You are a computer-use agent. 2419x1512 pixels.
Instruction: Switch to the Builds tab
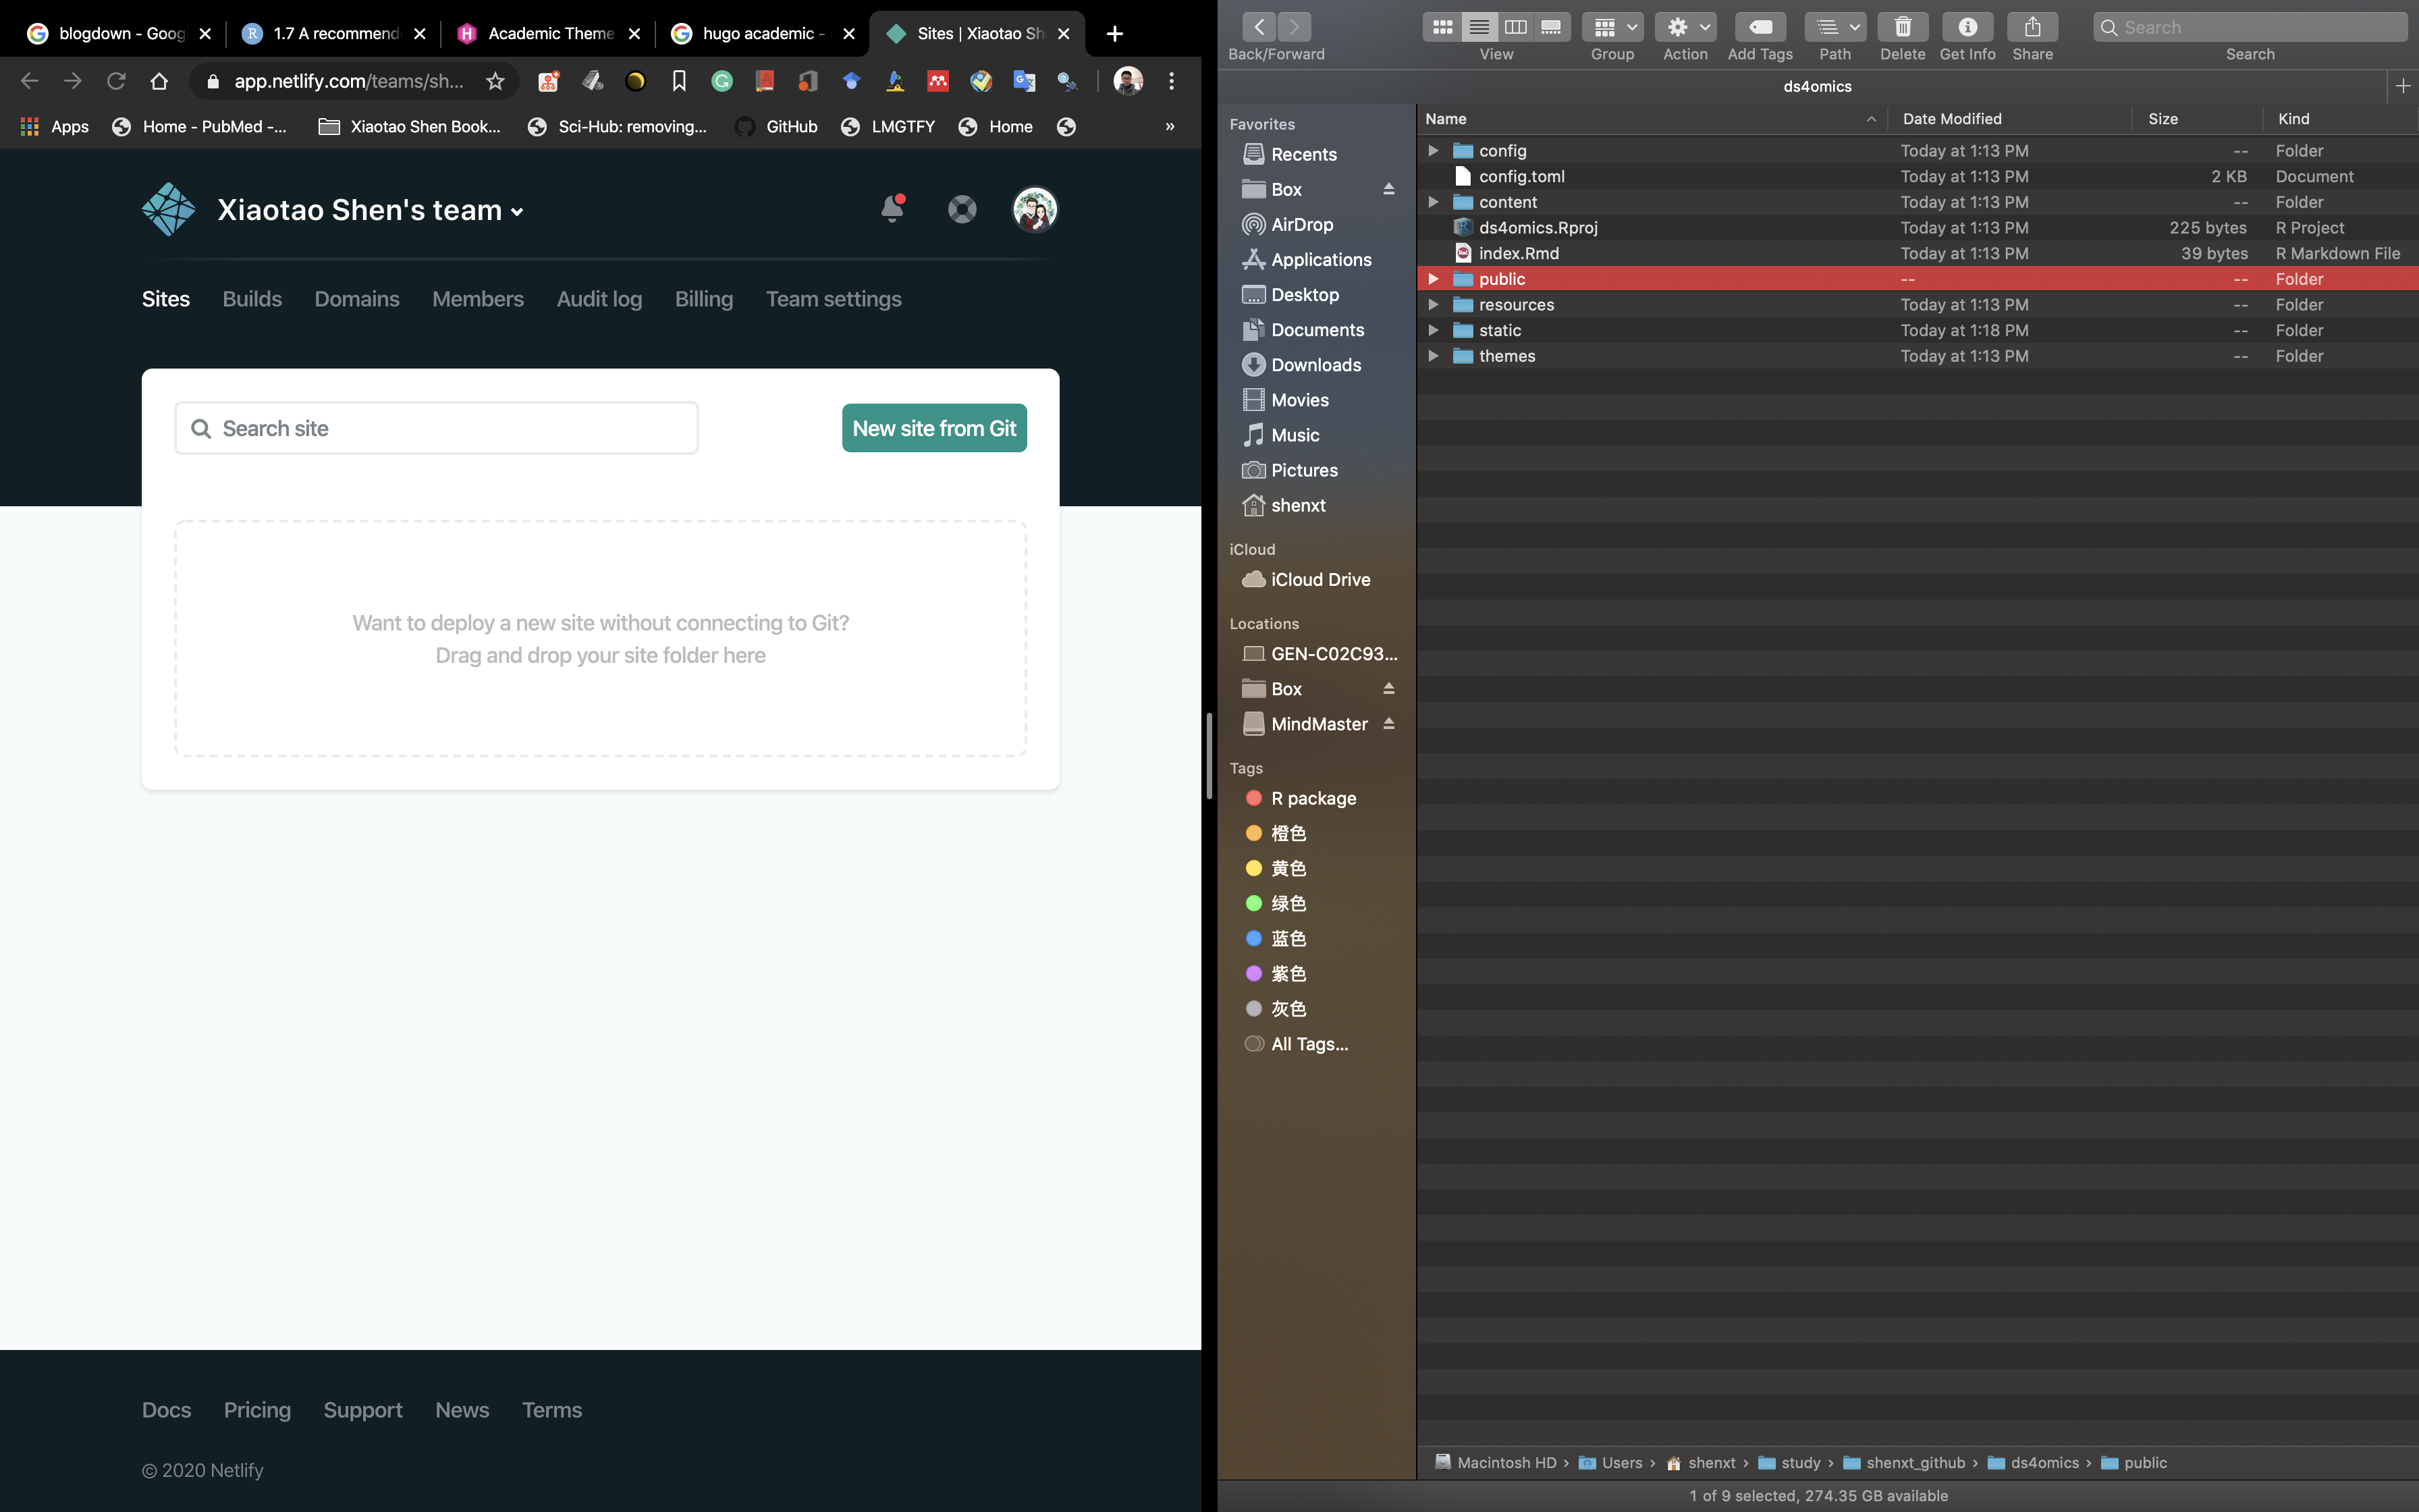(252, 299)
